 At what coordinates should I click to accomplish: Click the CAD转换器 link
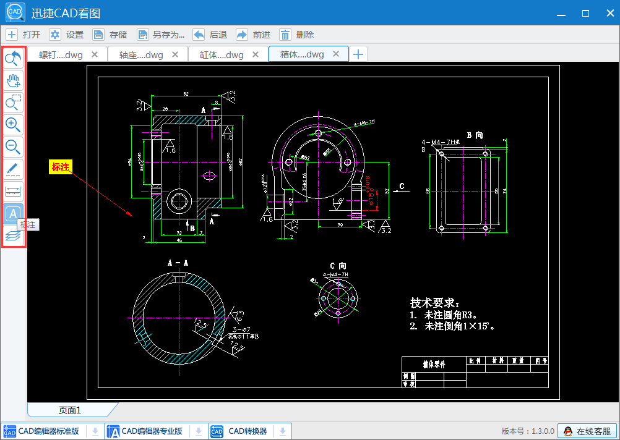(248, 431)
